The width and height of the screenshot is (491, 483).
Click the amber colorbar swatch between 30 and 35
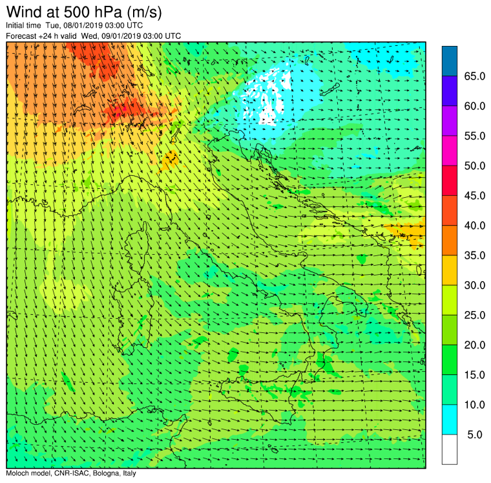pyautogui.click(x=450, y=270)
